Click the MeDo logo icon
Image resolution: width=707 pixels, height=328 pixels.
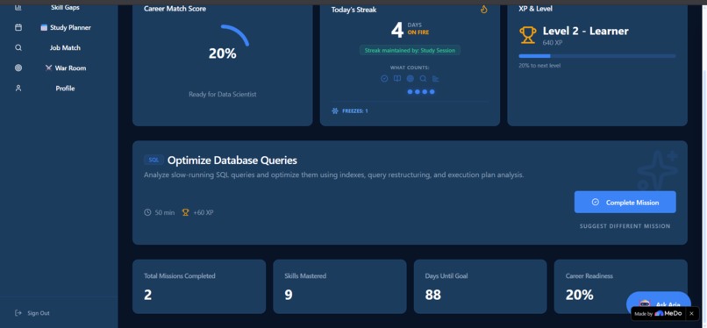pyautogui.click(x=659, y=313)
